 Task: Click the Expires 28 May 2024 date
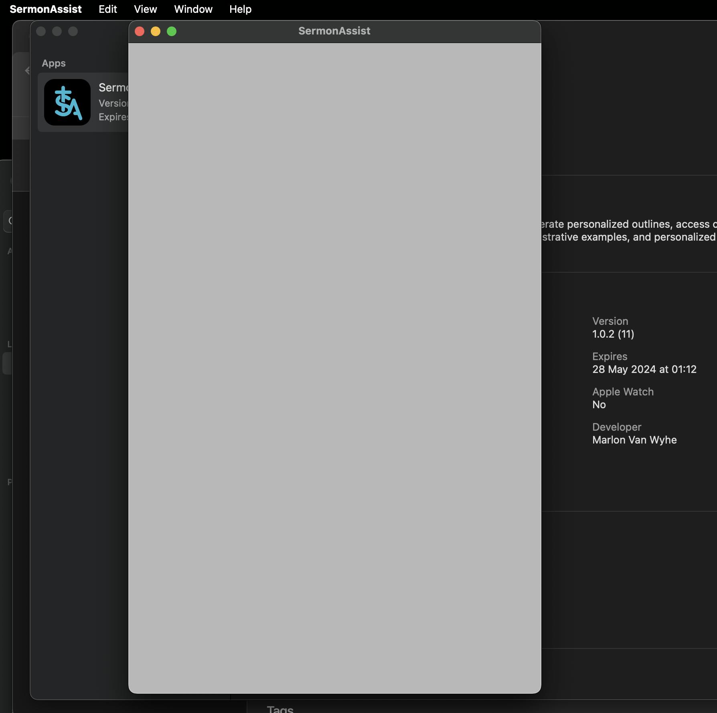pyautogui.click(x=644, y=369)
